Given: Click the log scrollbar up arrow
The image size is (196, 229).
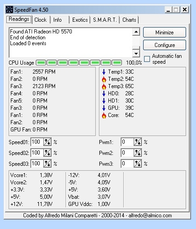Looking at the screenshot, I should [136, 32].
